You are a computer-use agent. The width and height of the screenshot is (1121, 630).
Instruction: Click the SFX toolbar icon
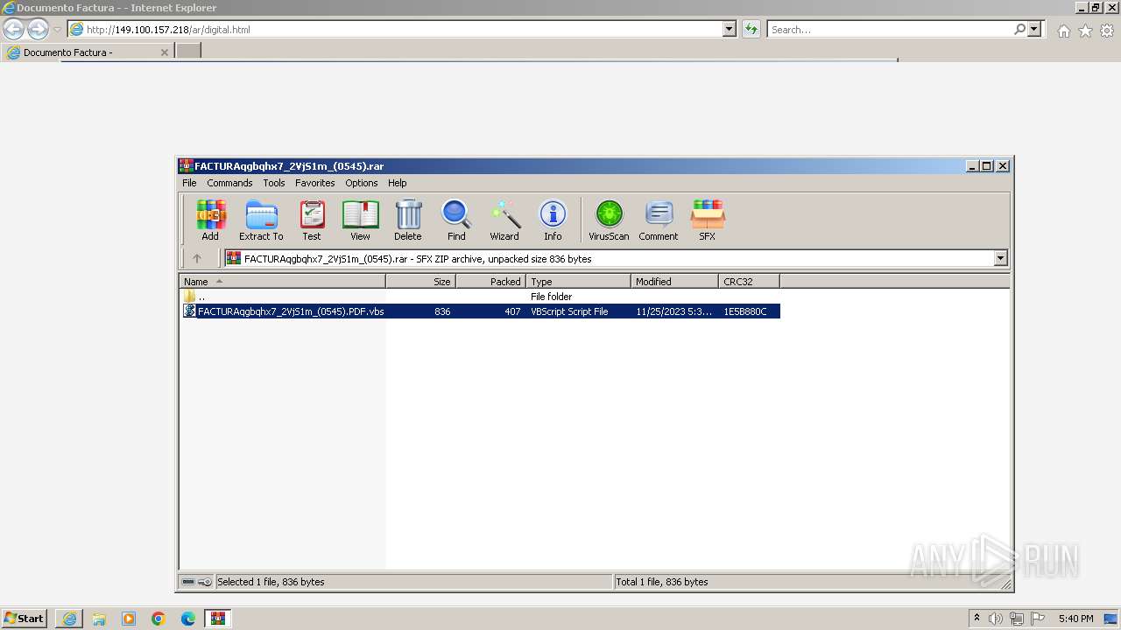coord(707,220)
